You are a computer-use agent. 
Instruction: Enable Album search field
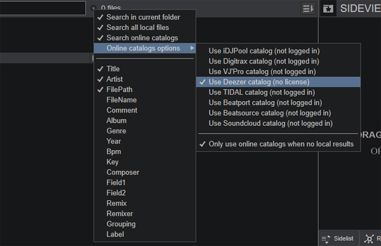pyautogui.click(x=145, y=120)
